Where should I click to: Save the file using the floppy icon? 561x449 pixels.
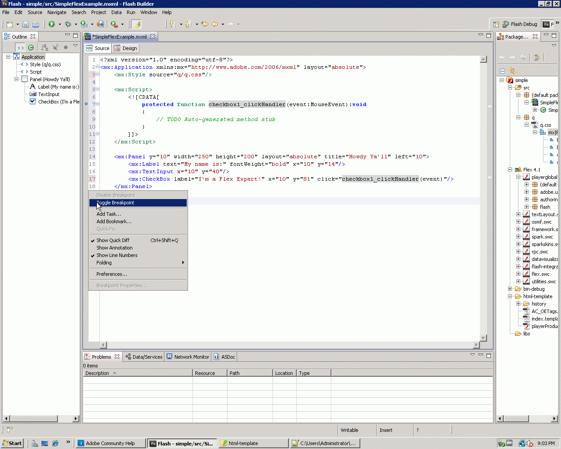coord(25,24)
